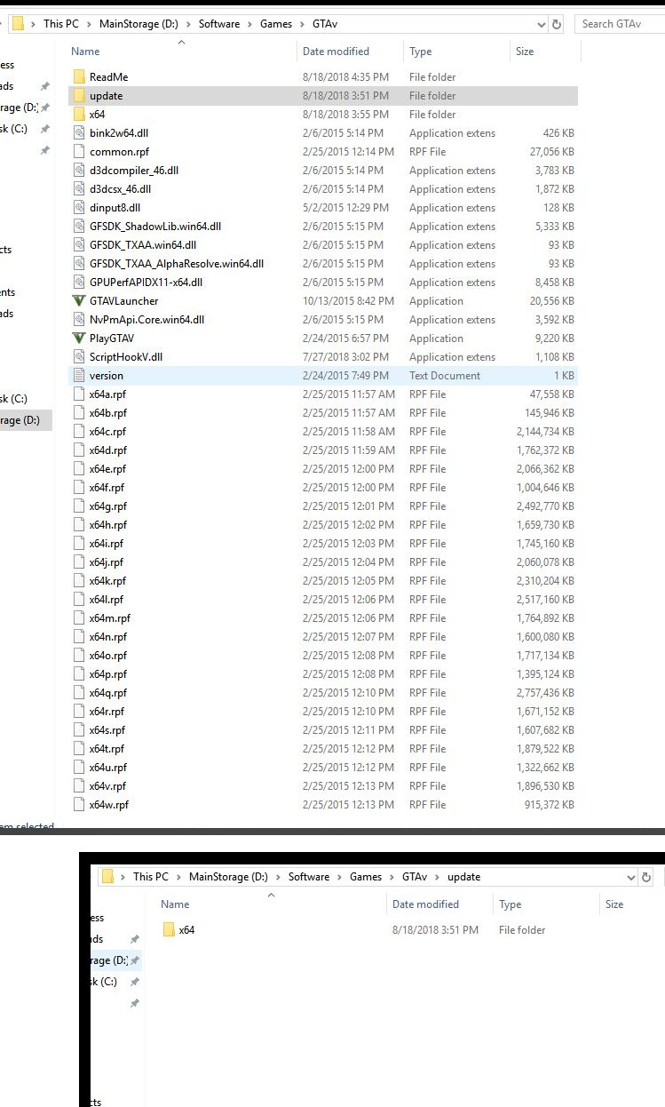Click the common.rpf file icon
The height and width of the screenshot is (1107, 665).
point(79,152)
